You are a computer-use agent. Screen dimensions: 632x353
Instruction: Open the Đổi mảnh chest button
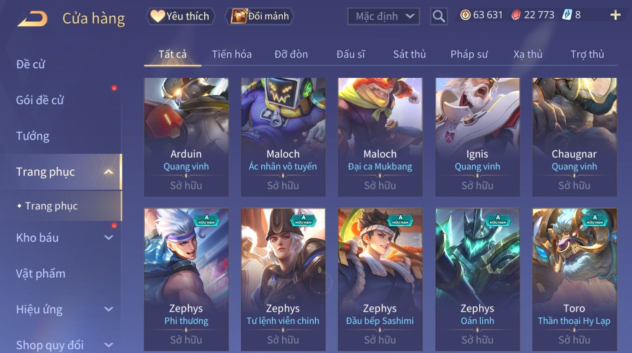[x=260, y=16]
